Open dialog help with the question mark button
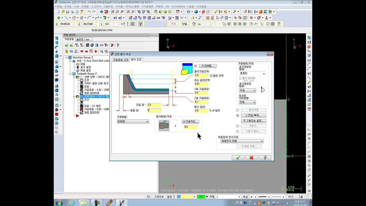366x206 pixels. [x=265, y=158]
